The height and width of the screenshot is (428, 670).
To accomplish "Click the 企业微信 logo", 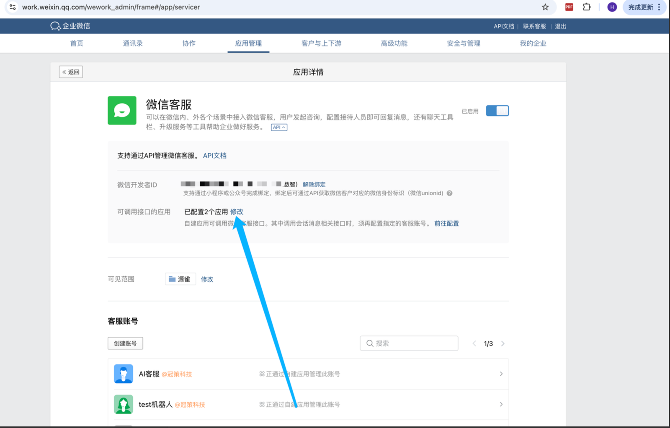I will click(x=70, y=26).
